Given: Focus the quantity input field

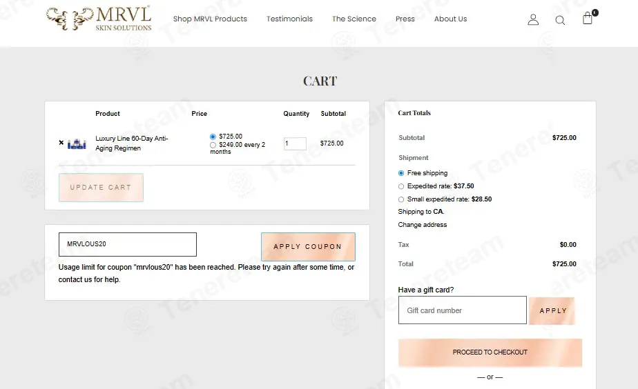Looking at the screenshot, I should point(295,143).
